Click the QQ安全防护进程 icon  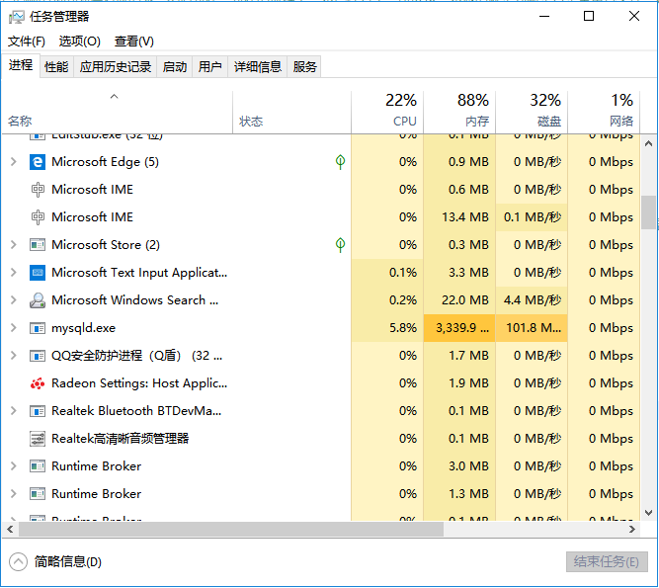(x=38, y=356)
